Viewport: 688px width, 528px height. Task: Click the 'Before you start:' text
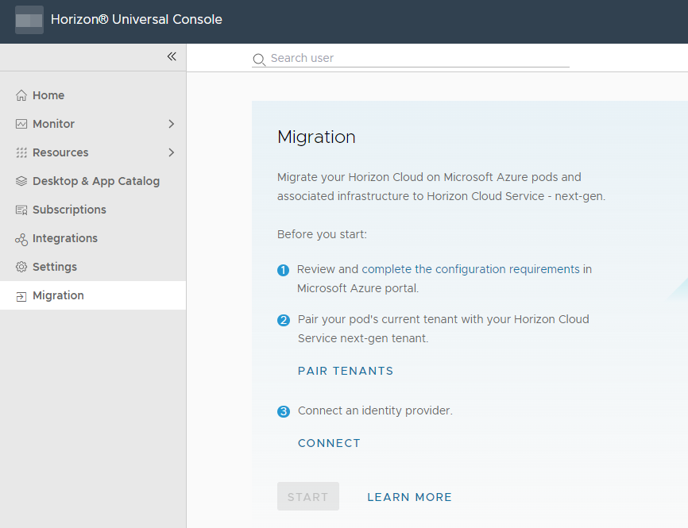[x=322, y=234]
